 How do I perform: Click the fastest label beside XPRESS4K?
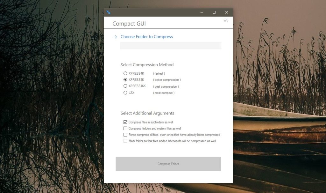pyautogui.click(x=160, y=73)
